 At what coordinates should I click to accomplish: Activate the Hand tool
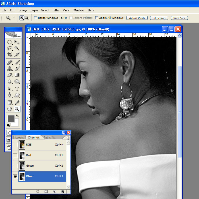[x=10, y=109]
